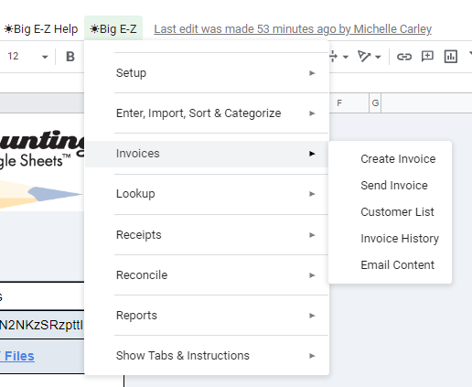
Task: Expand the Reconcile submenu
Action: 207,275
